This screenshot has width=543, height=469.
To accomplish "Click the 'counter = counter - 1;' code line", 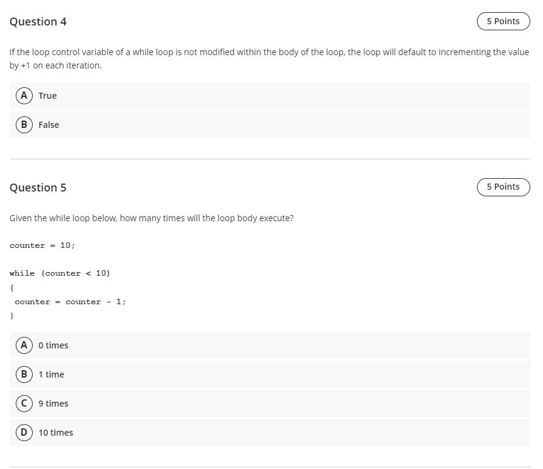I will click(70, 302).
